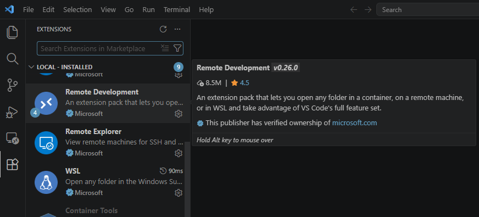Click the Remote Development extension icon
Viewport: 479px width, 217px height.
tap(46, 103)
